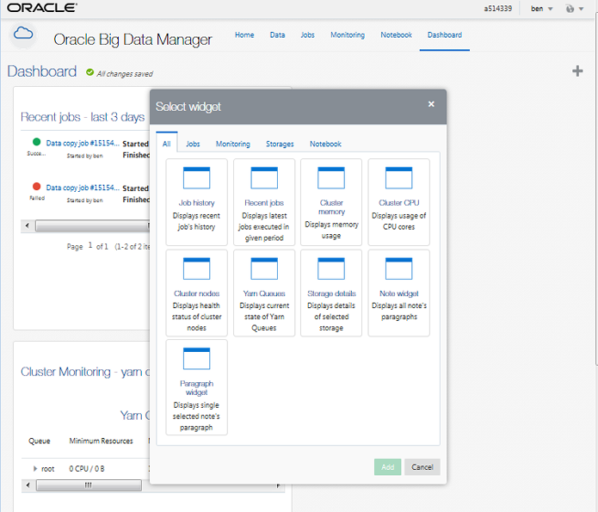This screenshot has height=512, width=598.
Task: Click the Yarn queue scrollbar right arrow
Action: pyautogui.click(x=279, y=485)
